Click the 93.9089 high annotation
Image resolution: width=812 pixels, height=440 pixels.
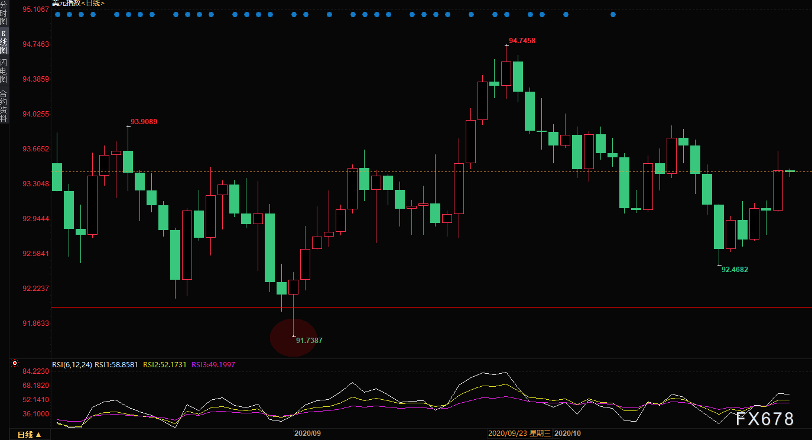tap(144, 122)
